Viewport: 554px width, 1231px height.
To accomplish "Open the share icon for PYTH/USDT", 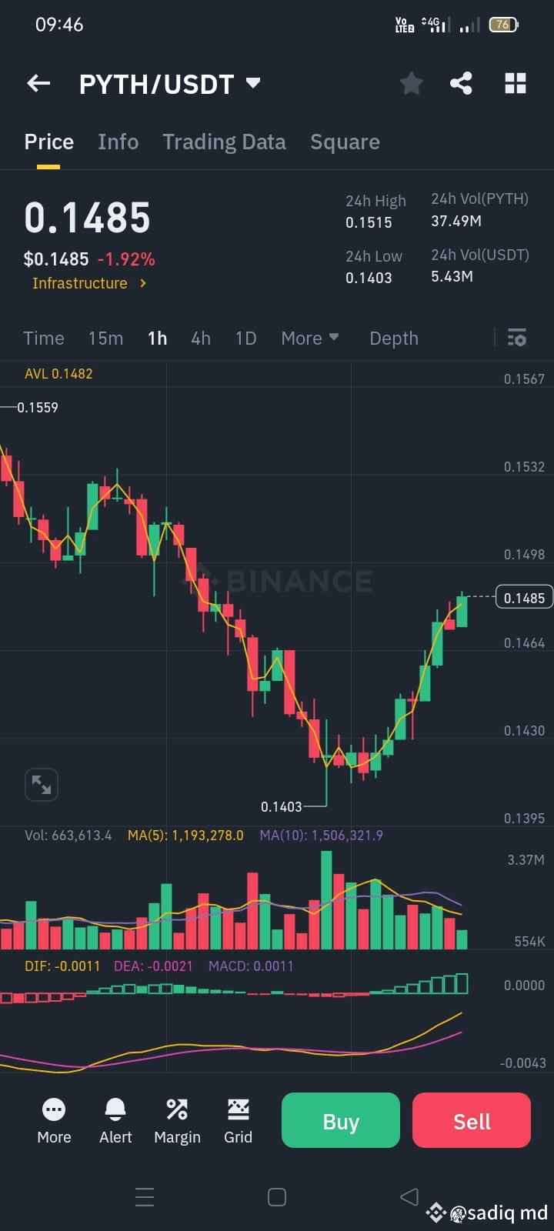I will tap(461, 83).
